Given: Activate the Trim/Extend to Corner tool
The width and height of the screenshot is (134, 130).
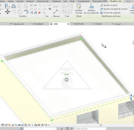Looking at the screenshot, I should pyautogui.click(x=26, y=12).
